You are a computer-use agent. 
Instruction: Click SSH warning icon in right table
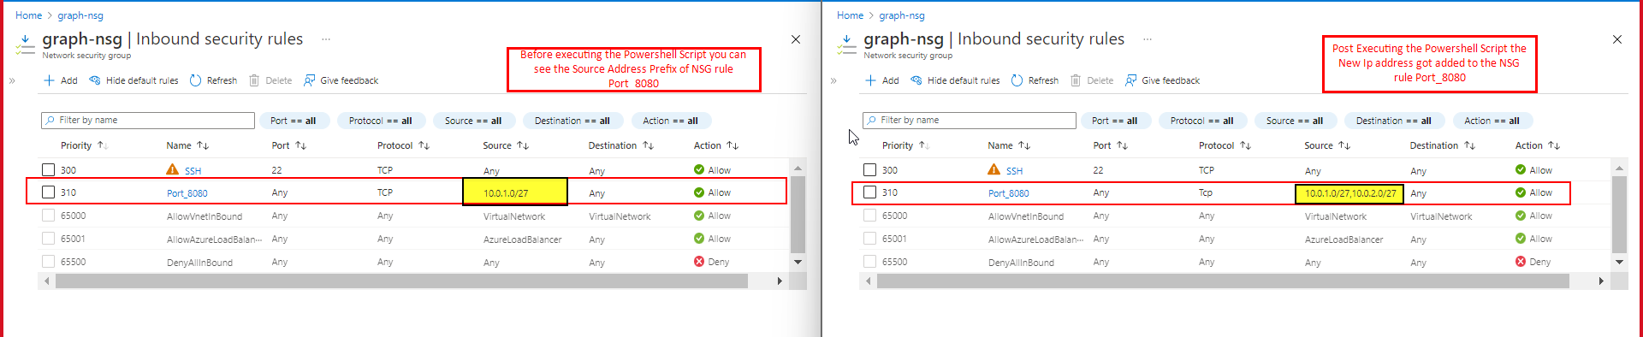[x=994, y=169]
